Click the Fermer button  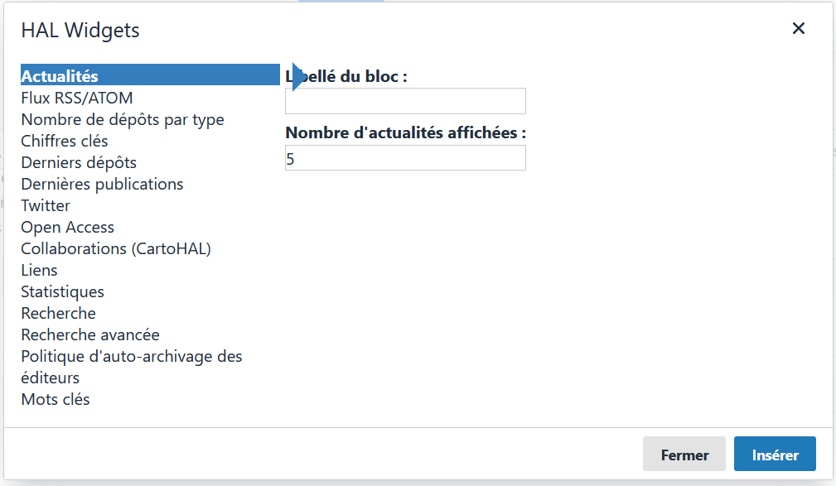point(684,454)
